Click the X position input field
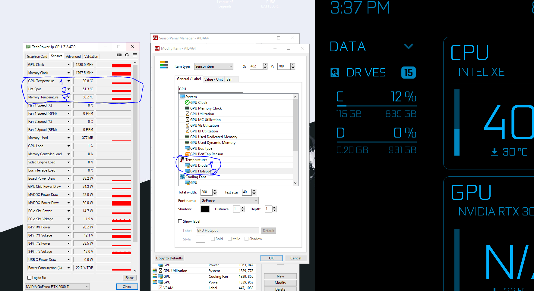534x291 pixels. click(x=256, y=66)
